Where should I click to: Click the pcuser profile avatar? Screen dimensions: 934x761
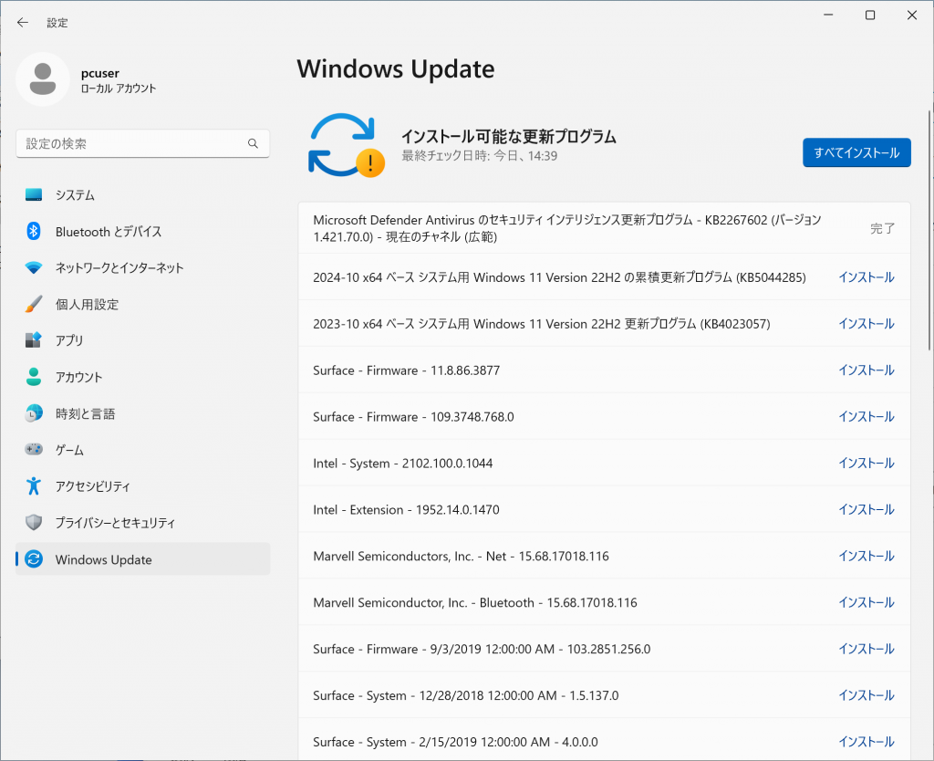coord(43,79)
